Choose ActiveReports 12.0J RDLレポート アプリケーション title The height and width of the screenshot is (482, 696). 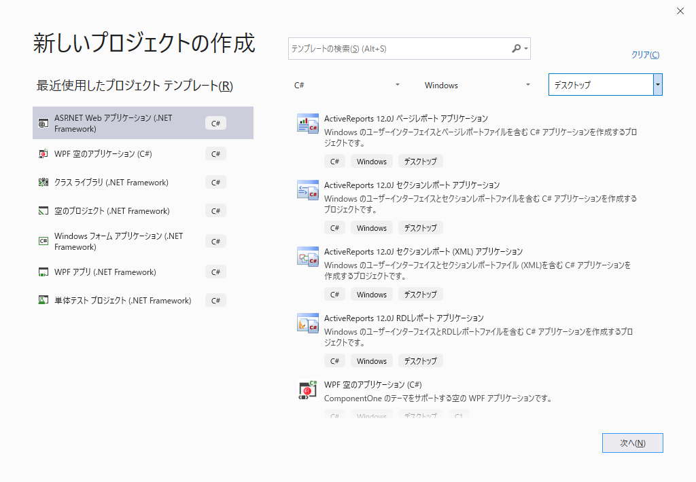click(404, 318)
